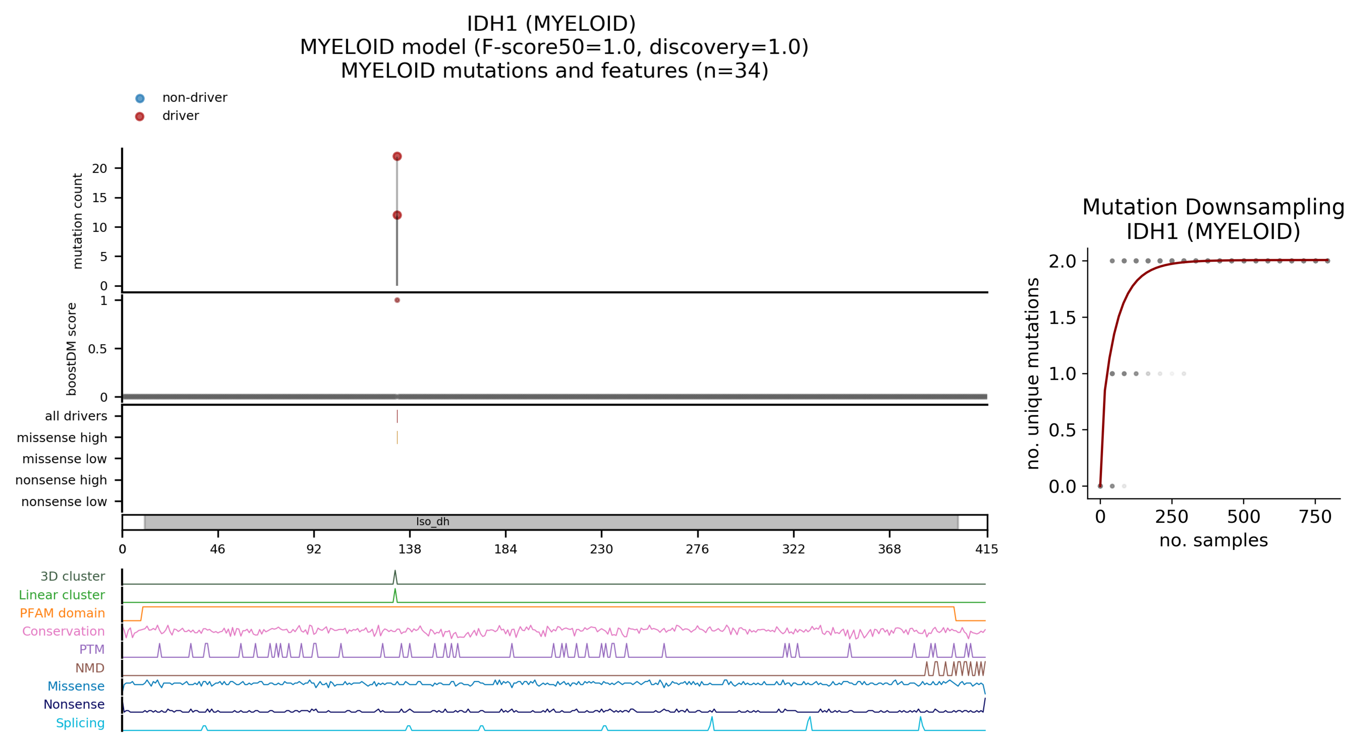
Task: Click the IDH1 (MYELOID) main title
Action: (551, 24)
